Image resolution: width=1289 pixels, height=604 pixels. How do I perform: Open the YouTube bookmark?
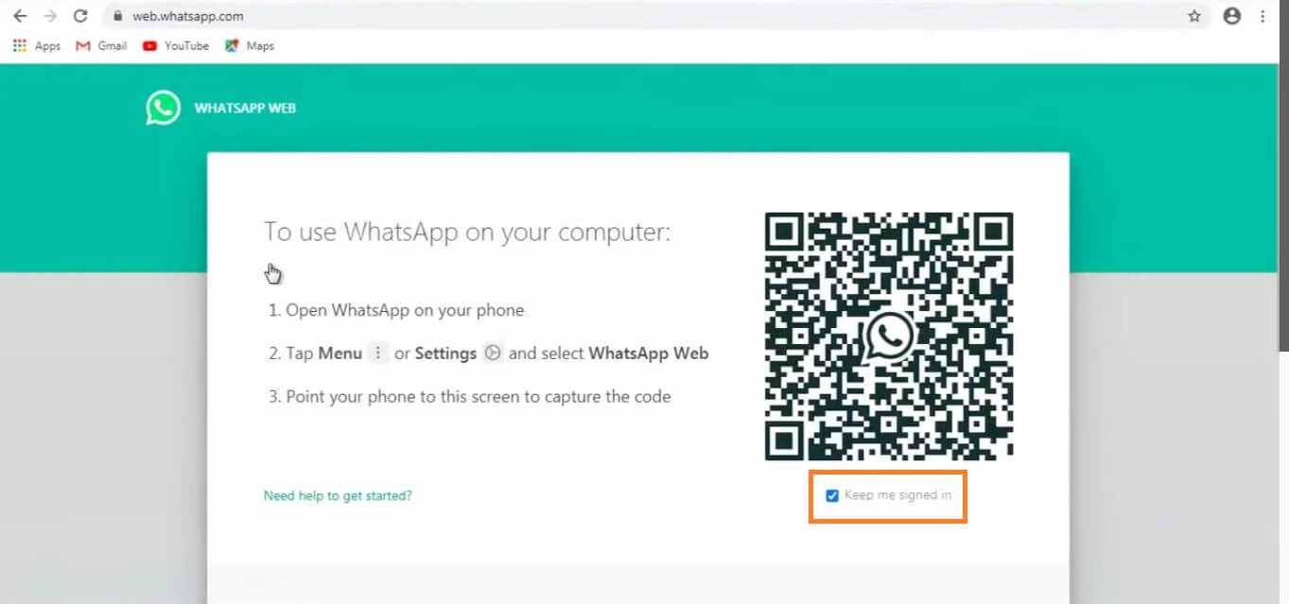[176, 45]
